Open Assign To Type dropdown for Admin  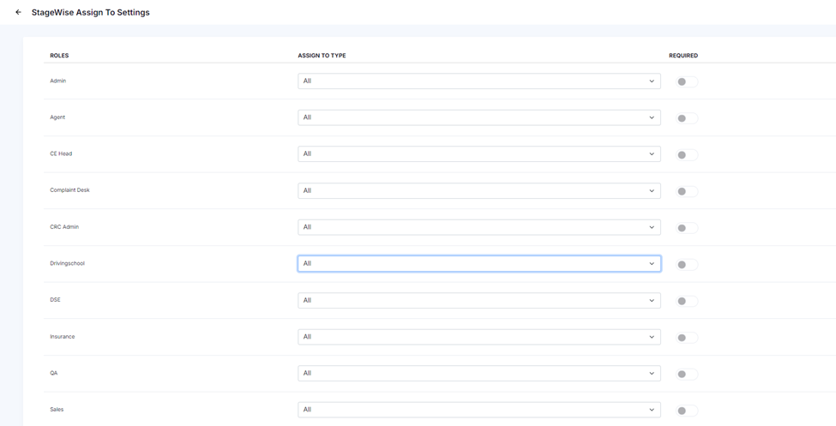coord(478,81)
